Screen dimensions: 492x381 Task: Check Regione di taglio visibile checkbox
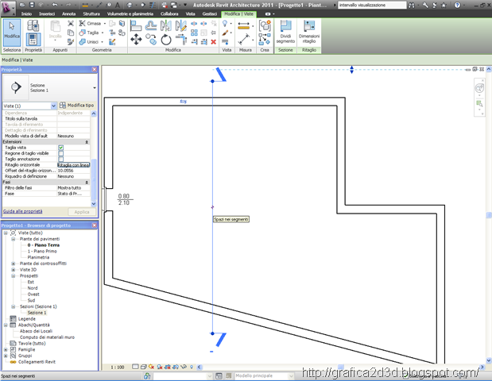coord(61,153)
